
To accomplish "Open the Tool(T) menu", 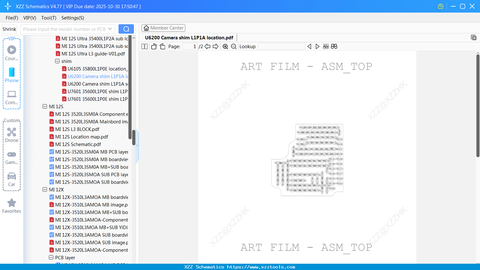I will (x=49, y=18).
